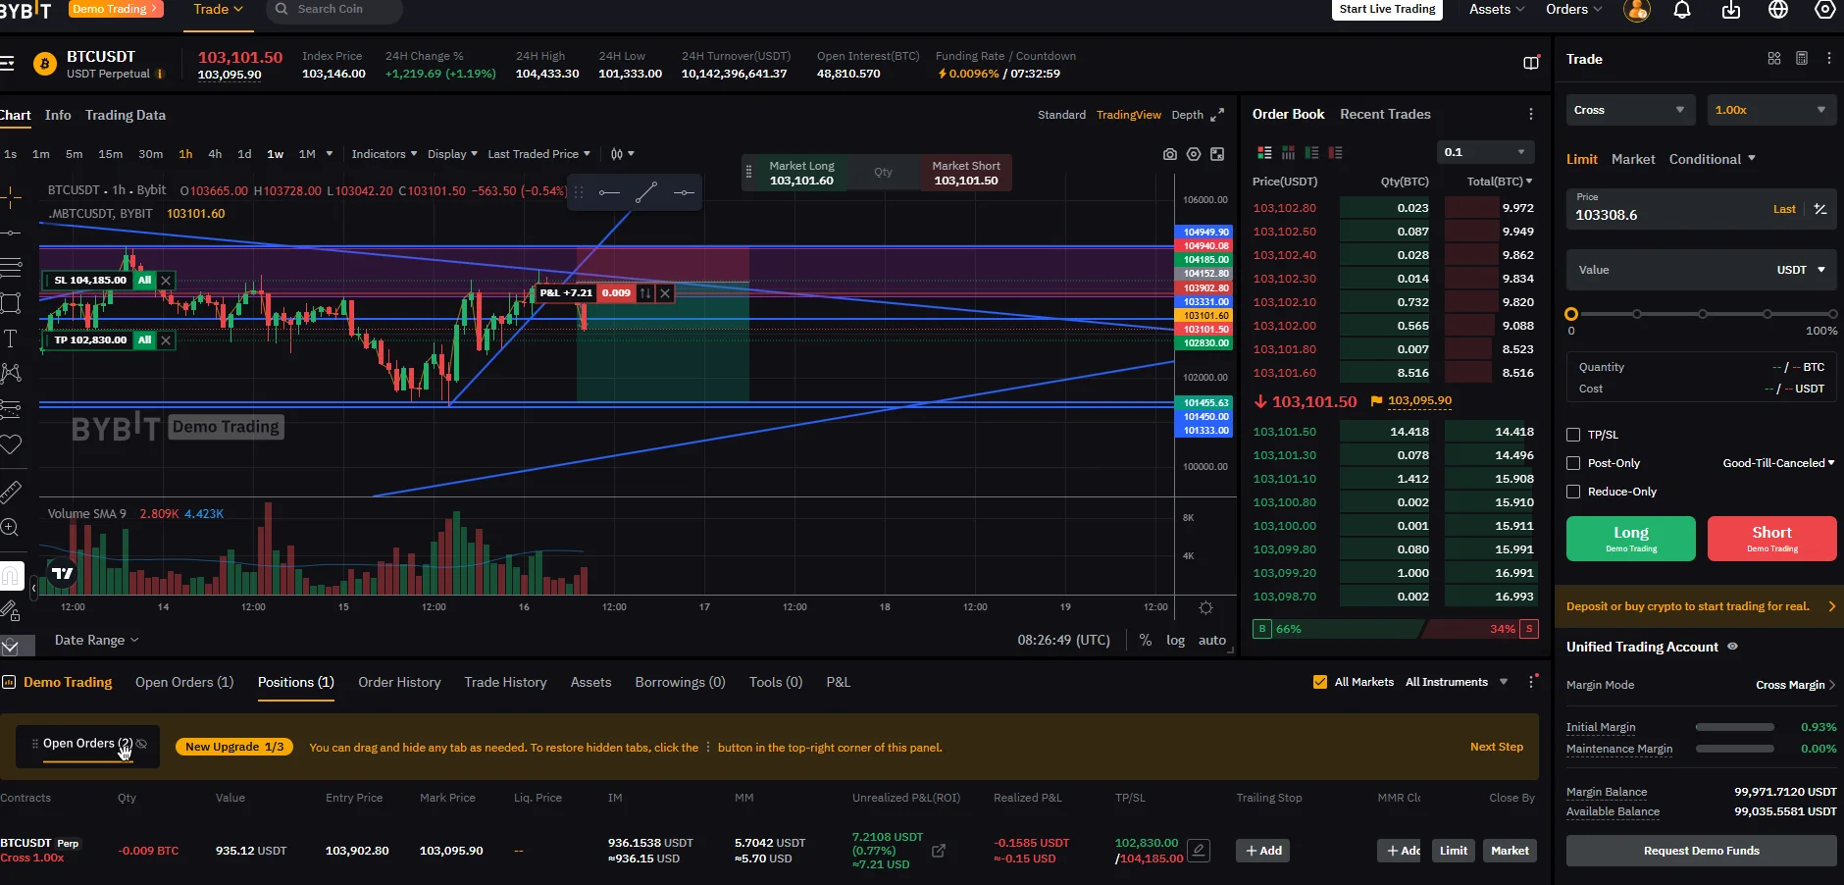Viewport: 1844px width, 885px height.
Task: Take a chart snapshot with camera icon
Action: point(1170,154)
